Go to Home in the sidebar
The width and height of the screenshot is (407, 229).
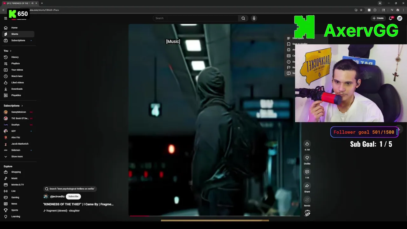point(17,28)
